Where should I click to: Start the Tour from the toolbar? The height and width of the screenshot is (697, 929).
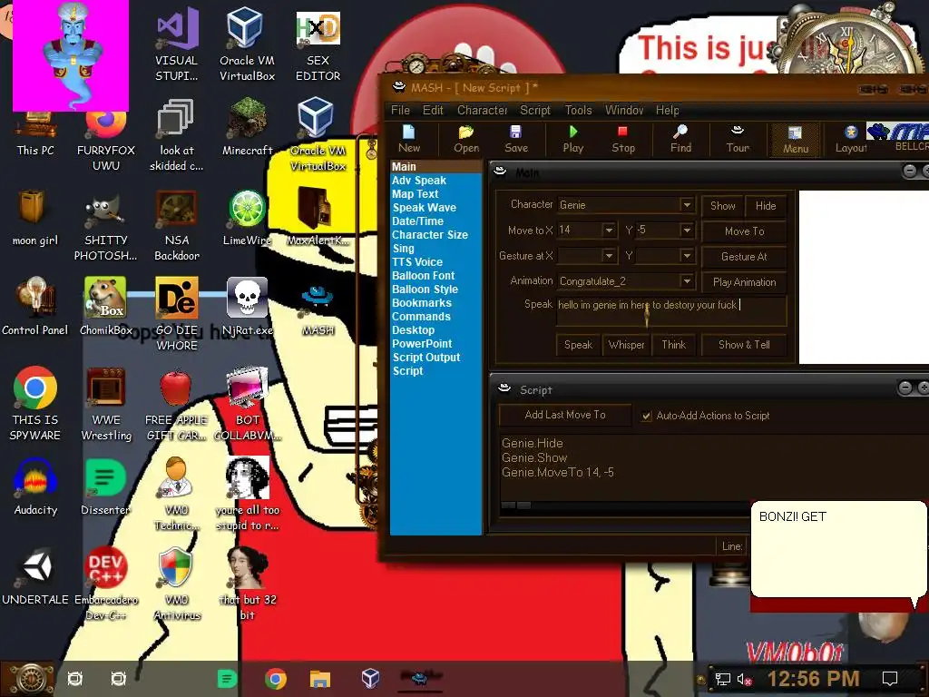[738, 139]
